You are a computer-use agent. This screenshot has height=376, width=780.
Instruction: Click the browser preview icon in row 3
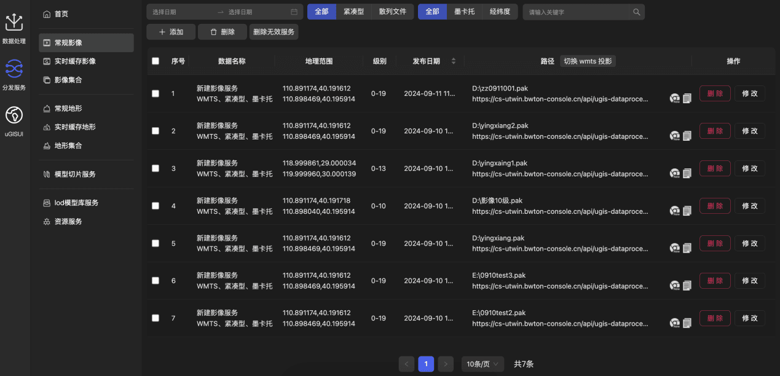pos(675,173)
